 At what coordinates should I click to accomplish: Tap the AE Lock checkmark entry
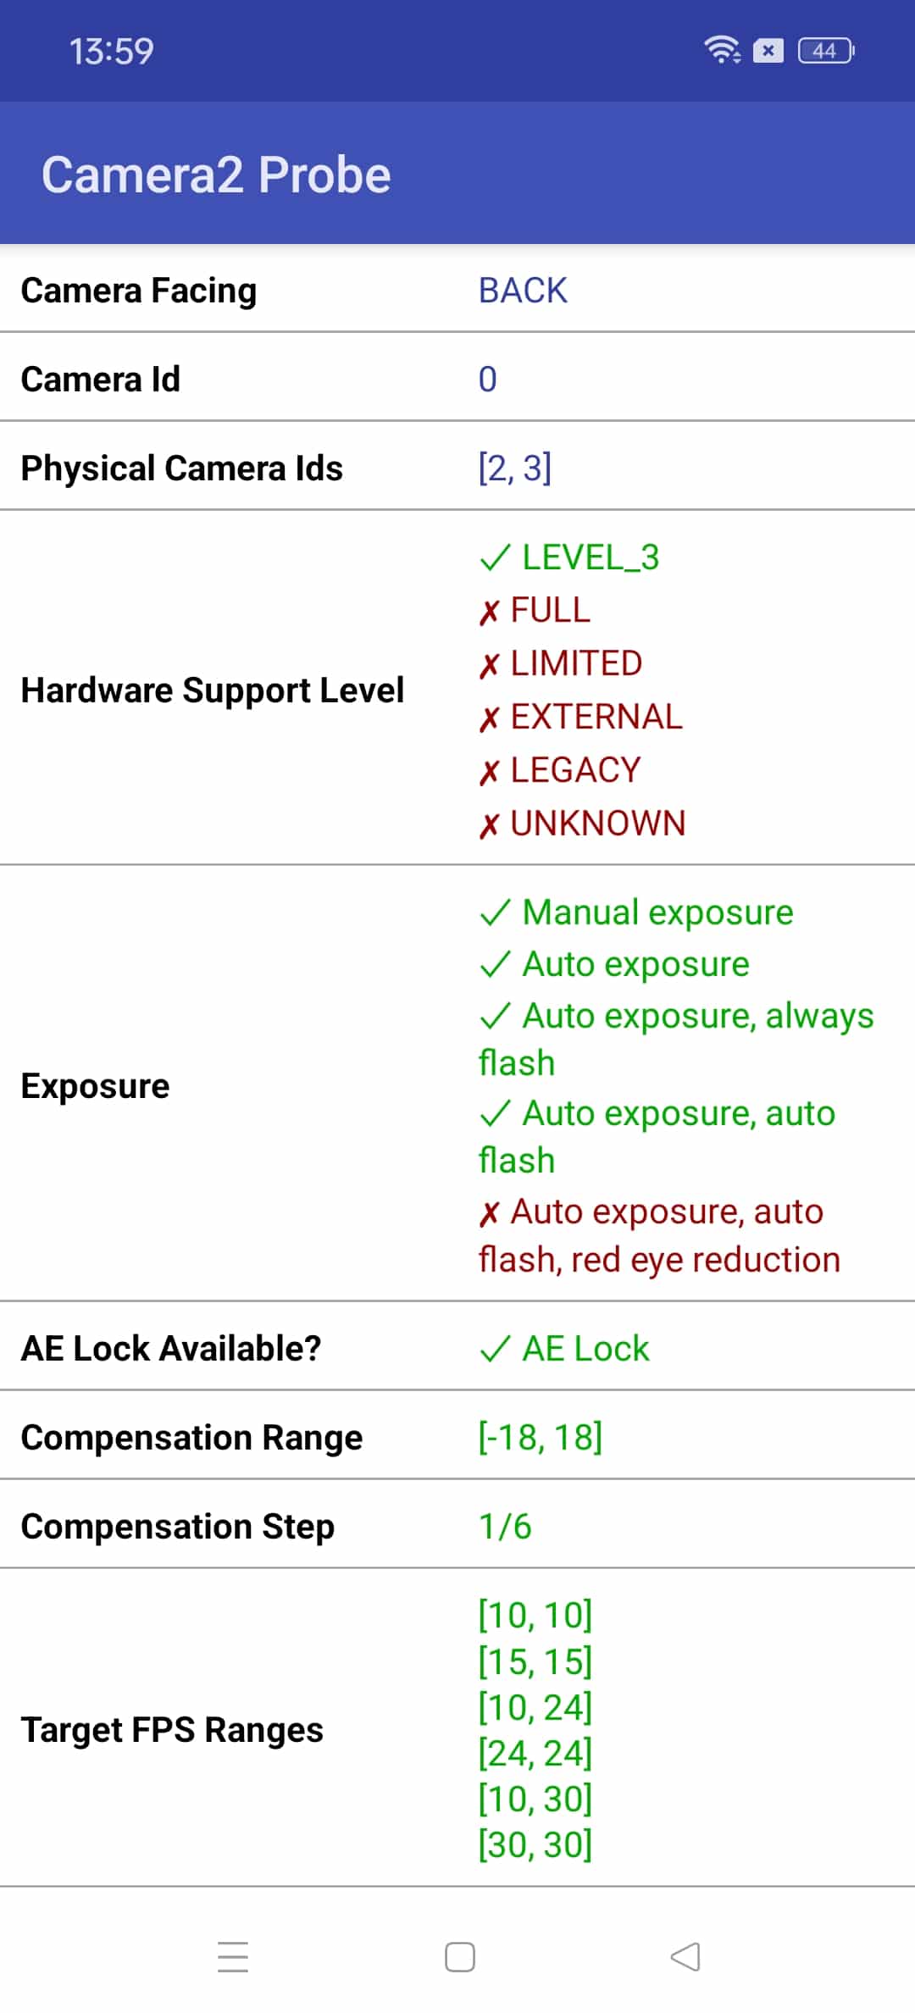(x=564, y=1349)
